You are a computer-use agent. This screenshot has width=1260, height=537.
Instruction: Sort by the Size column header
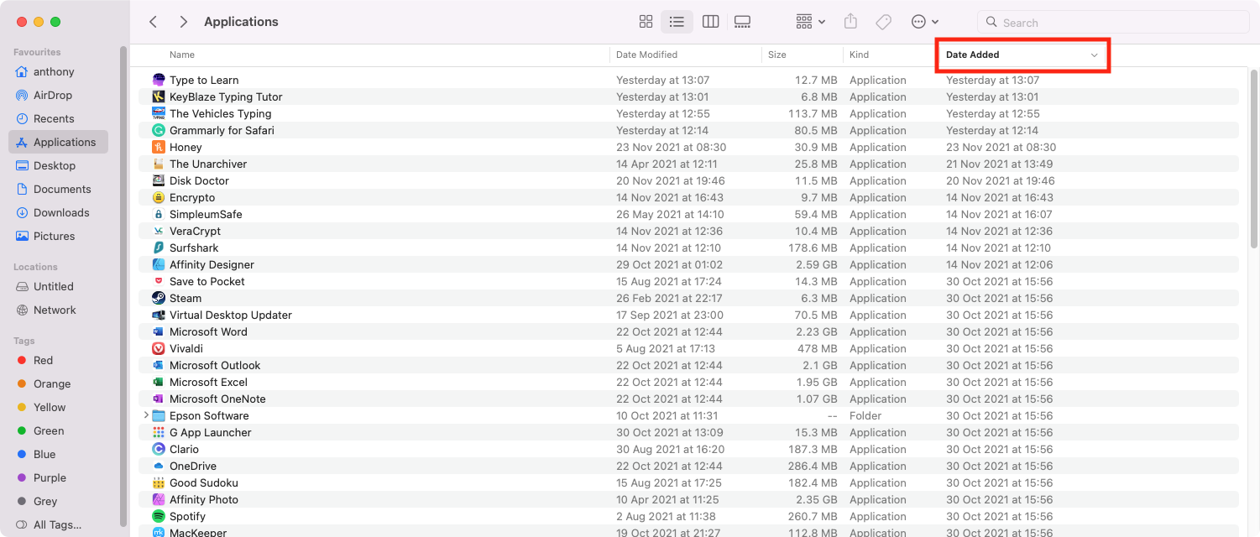(777, 55)
